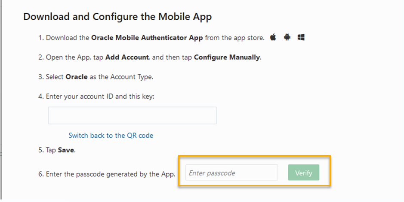The height and width of the screenshot is (202, 404).
Task: Click the bold 'Oracle Mobile Authenticator App' text
Action: [147, 38]
